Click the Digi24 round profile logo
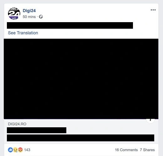The width and height of the screenshot is (163, 156). tap(14, 13)
